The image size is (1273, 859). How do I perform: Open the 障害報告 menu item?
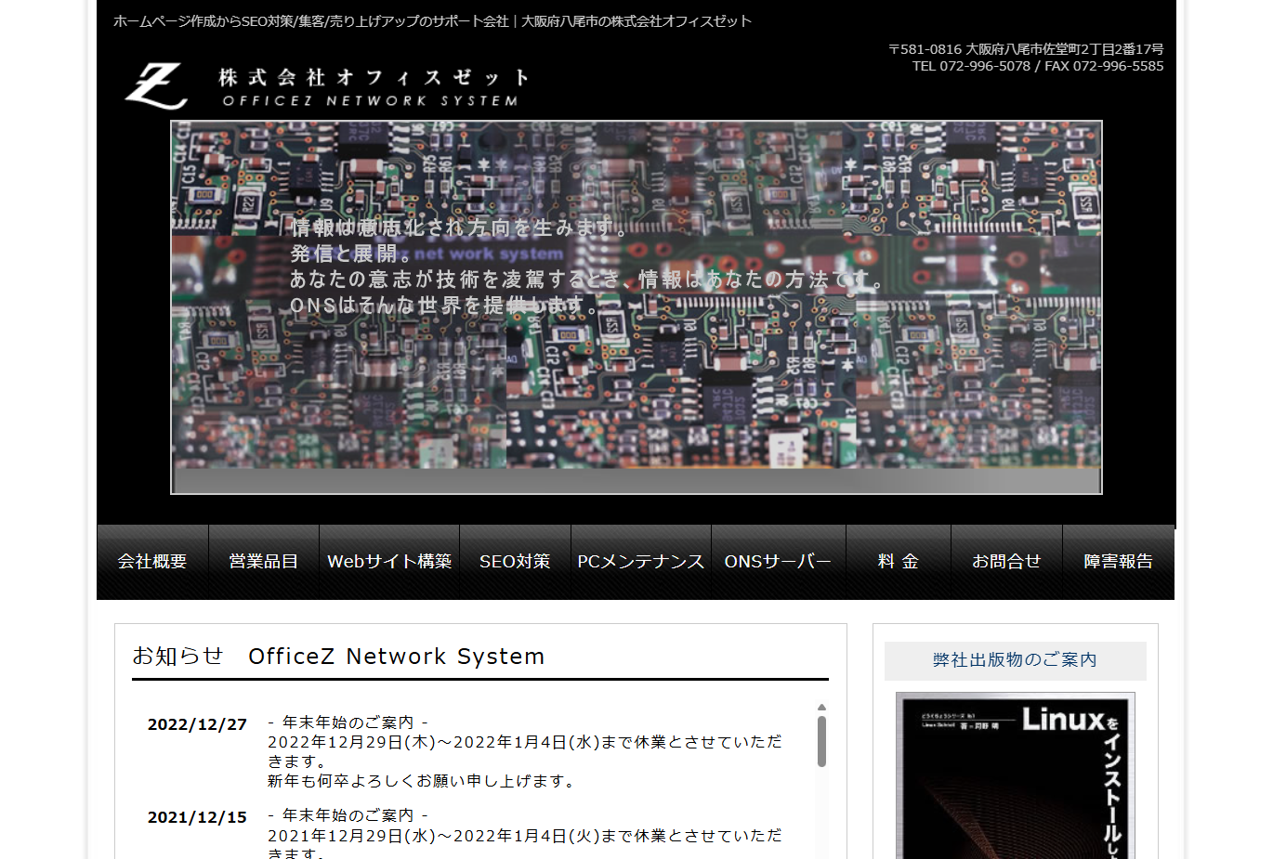[1119, 562]
